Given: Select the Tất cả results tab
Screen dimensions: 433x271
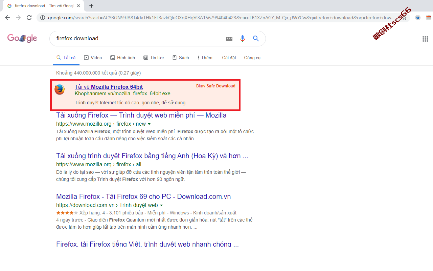Looking at the screenshot, I should pos(66,58).
